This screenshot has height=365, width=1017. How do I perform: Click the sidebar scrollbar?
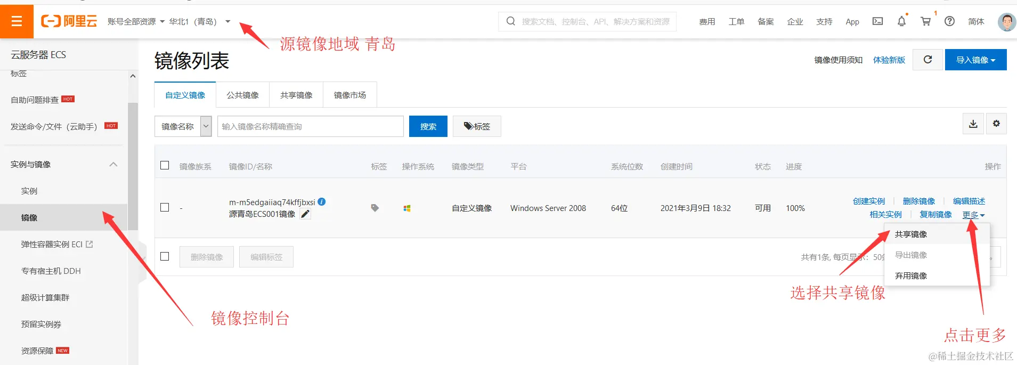pyautogui.click(x=133, y=165)
